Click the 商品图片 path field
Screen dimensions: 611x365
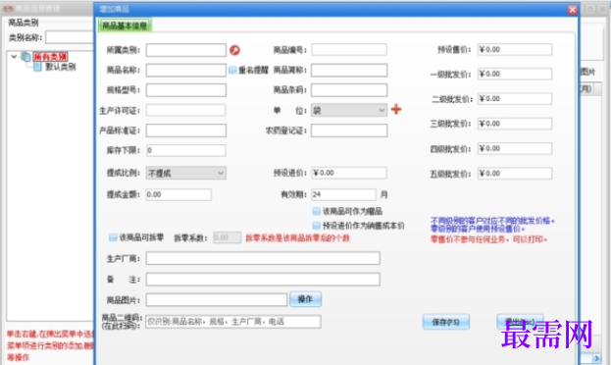(x=217, y=299)
